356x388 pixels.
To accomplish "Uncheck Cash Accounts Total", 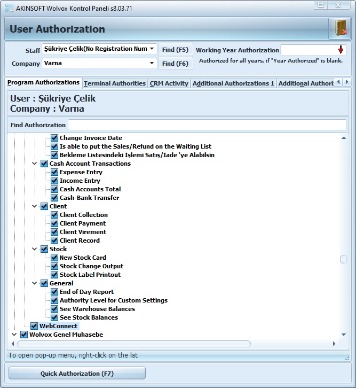I will click(x=54, y=189).
